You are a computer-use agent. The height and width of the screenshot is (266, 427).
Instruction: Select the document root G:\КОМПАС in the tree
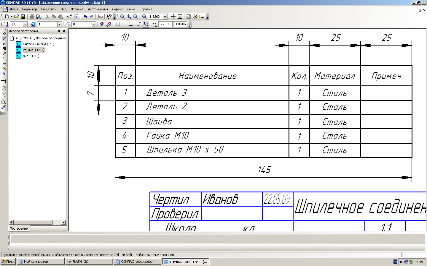(x=41, y=38)
